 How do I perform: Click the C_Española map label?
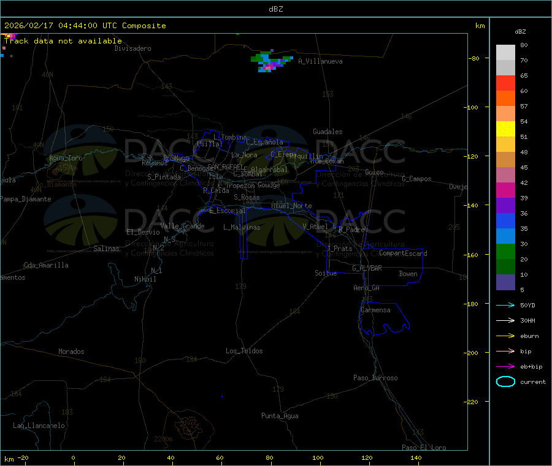coord(265,142)
